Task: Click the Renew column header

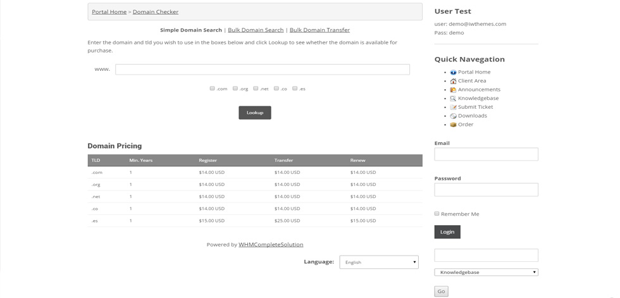Action: point(358,161)
